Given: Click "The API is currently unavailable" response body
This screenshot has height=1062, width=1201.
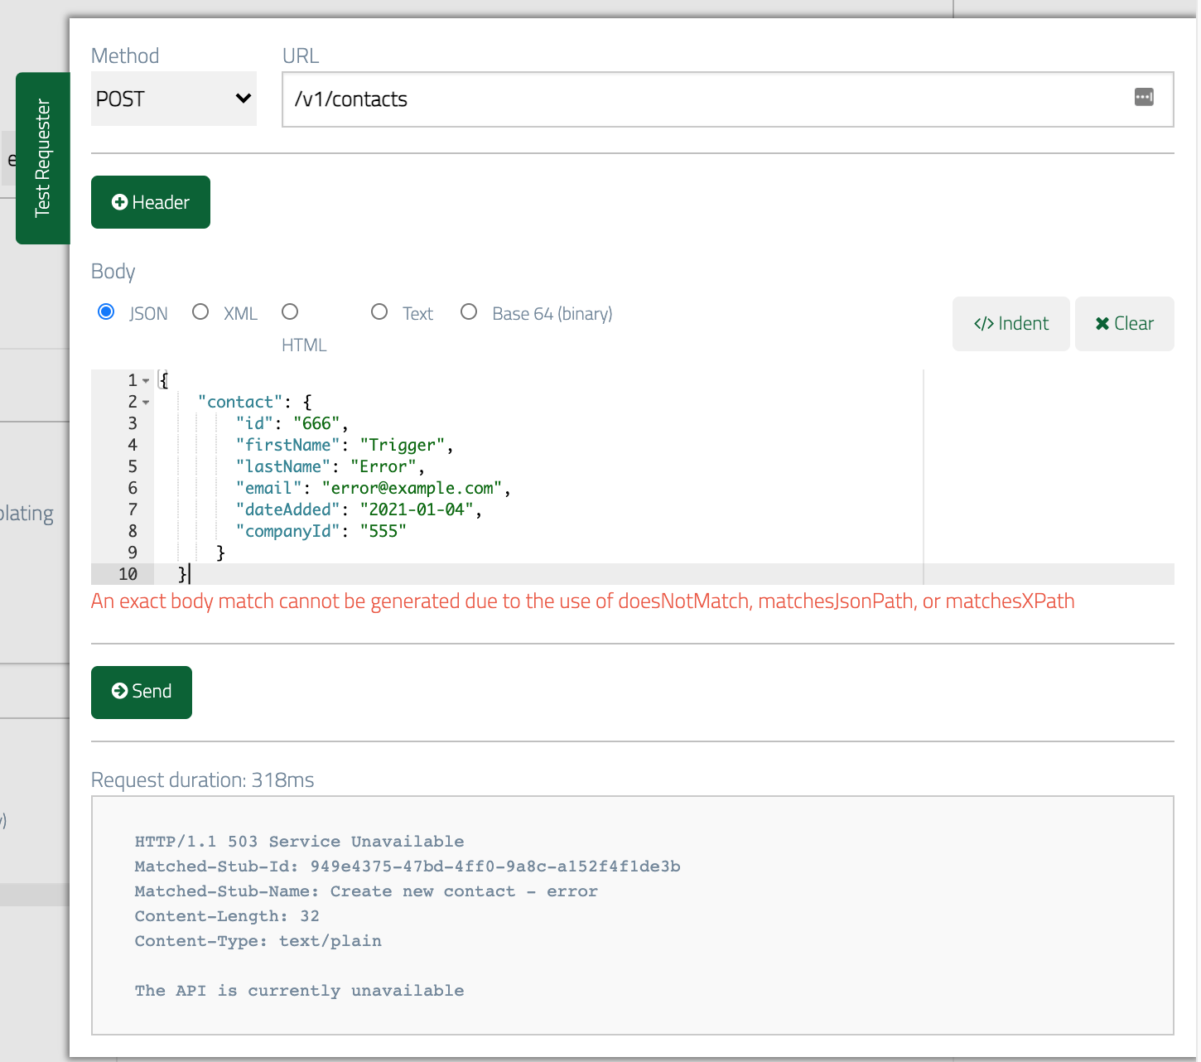Looking at the screenshot, I should (299, 991).
